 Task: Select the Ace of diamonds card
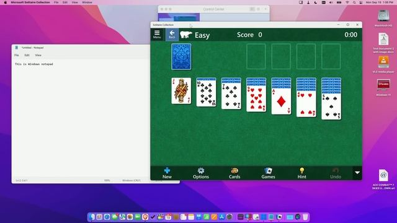pos(281,102)
